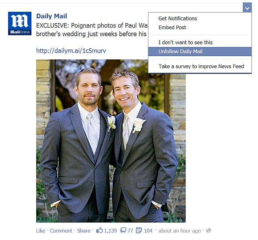Click Comment under the post

click(x=61, y=231)
